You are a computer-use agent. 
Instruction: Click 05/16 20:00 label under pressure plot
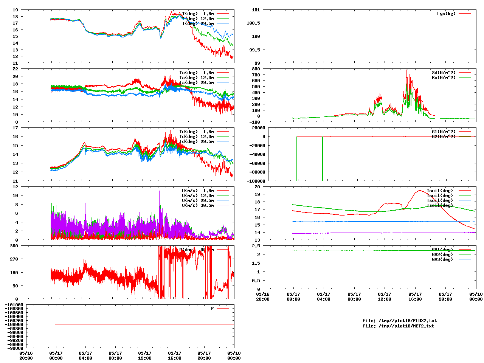click(26, 355)
